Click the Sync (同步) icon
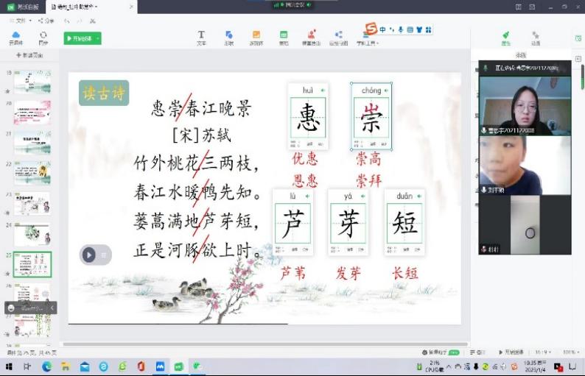The height and width of the screenshot is (376, 585). (x=43, y=37)
